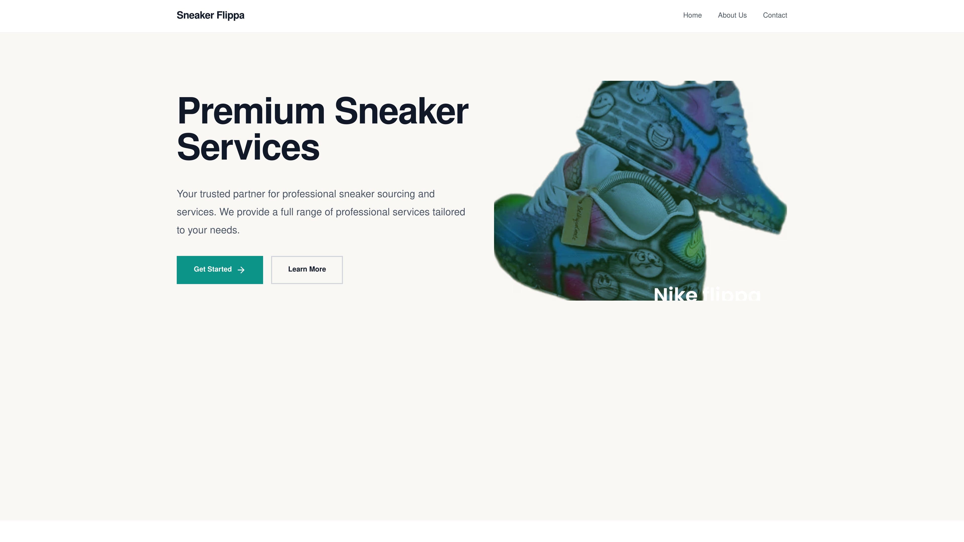Click the 'Nike flippa' text on image
Image resolution: width=964 pixels, height=542 pixels.
pyautogui.click(x=706, y=294)
